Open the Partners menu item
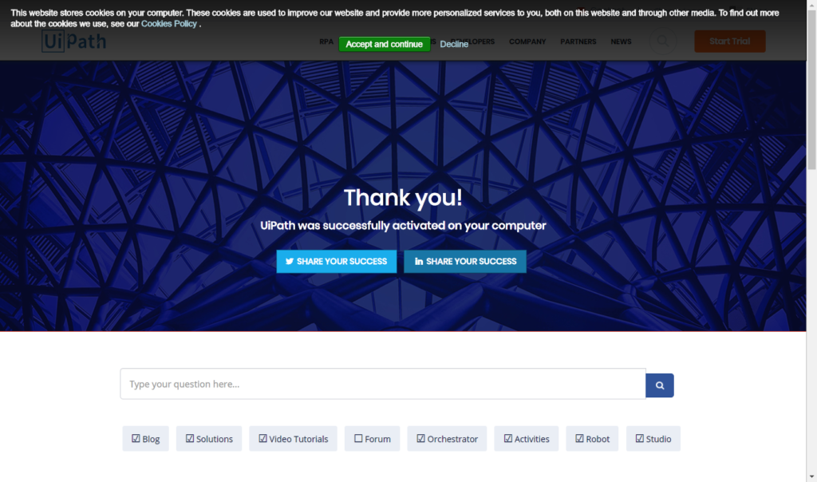The width and height of the screenshot is (817, 482). 578,41
